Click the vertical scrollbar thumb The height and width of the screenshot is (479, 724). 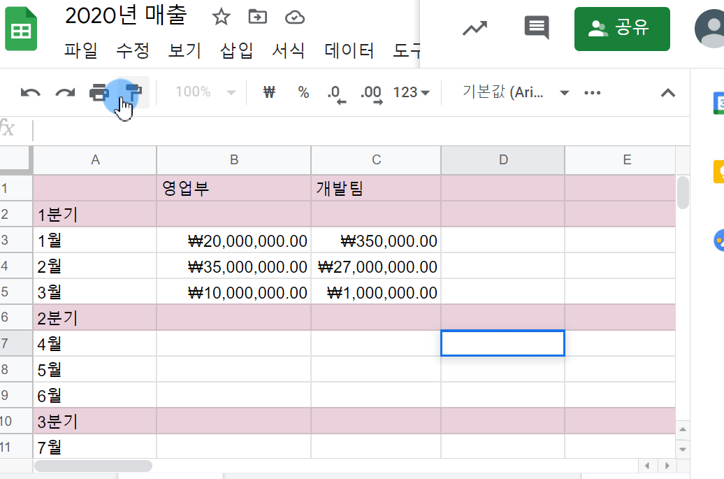(x=683, y=192)
